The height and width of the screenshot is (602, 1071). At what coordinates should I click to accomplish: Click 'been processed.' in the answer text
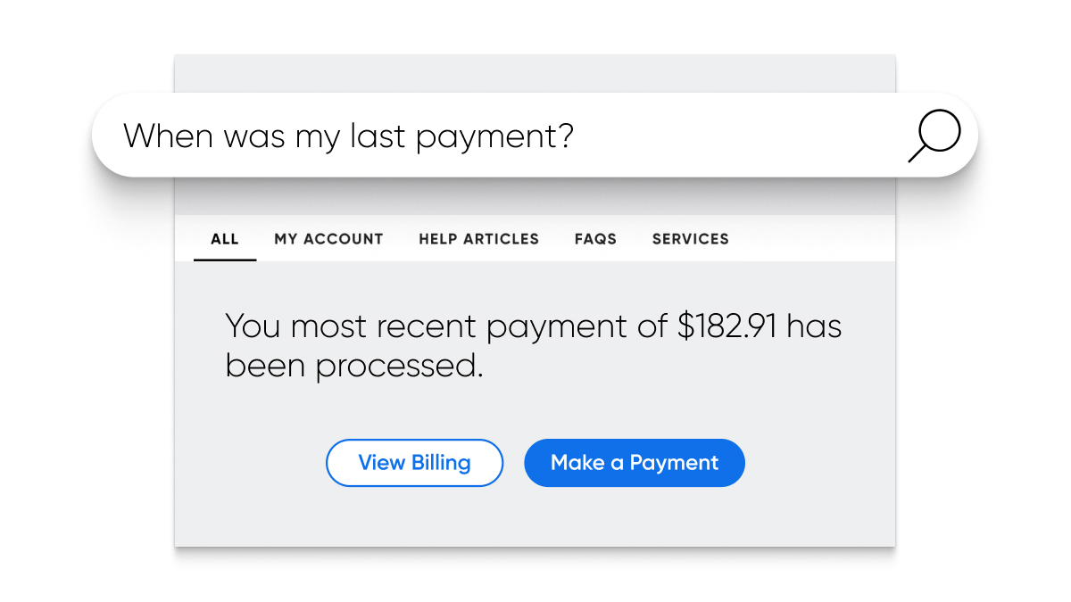[353, 367]
